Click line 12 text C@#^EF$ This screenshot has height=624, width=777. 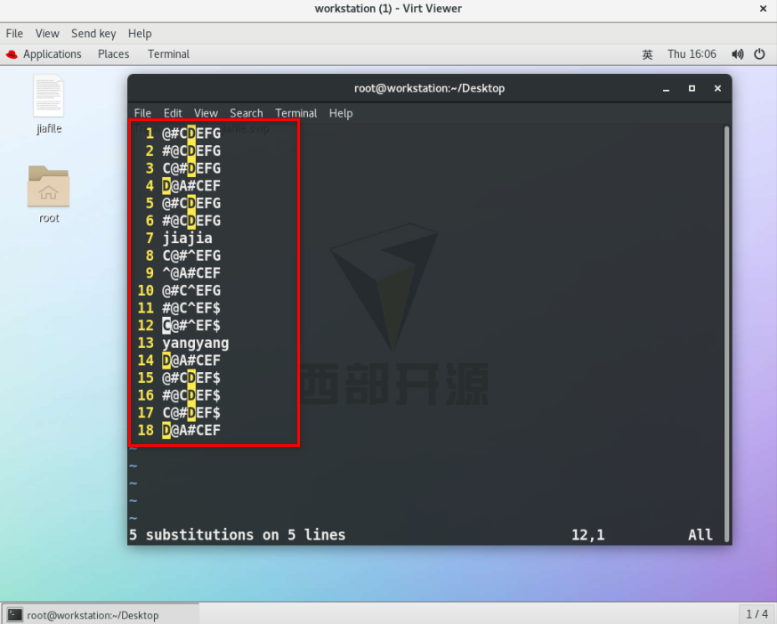pos(191,326)
